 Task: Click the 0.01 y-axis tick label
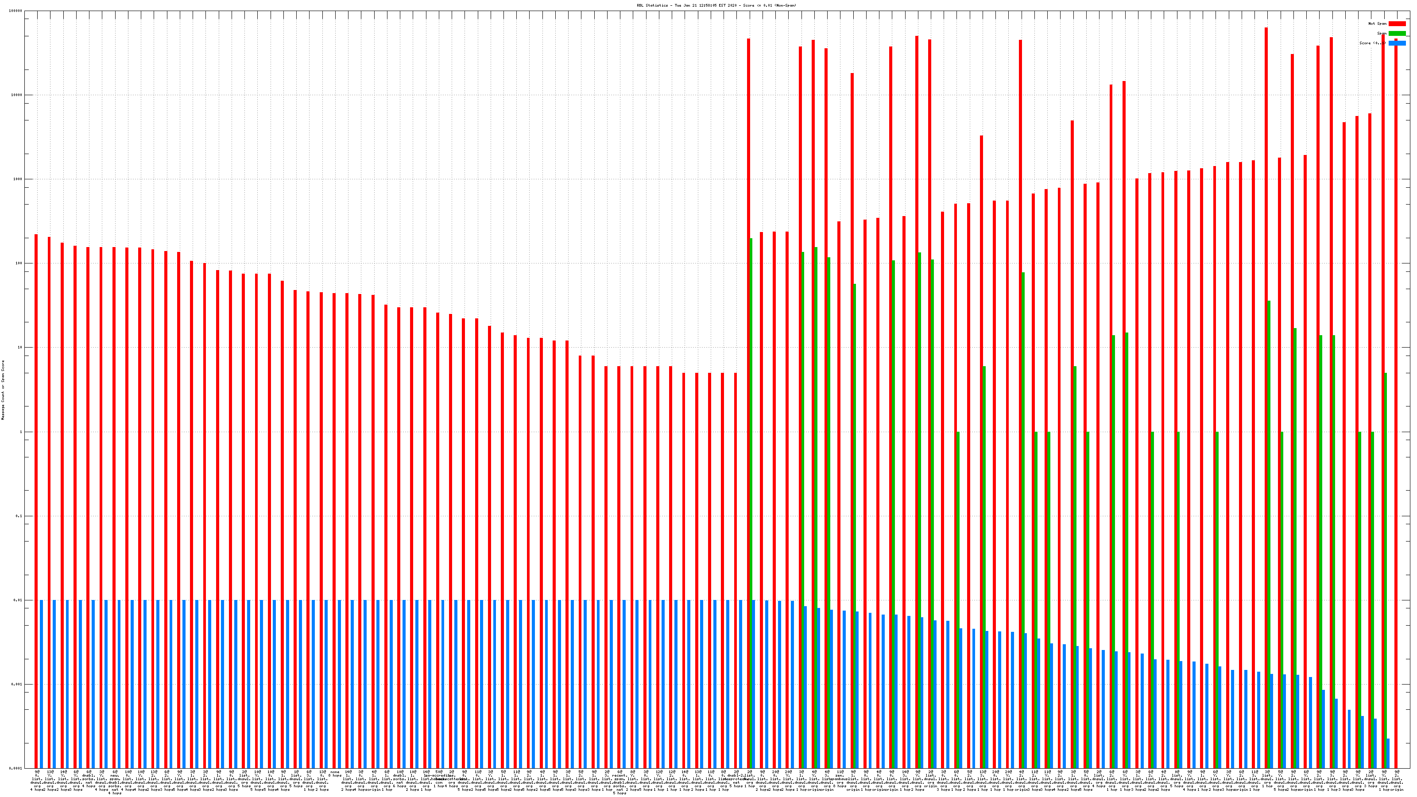click(18, 601)
